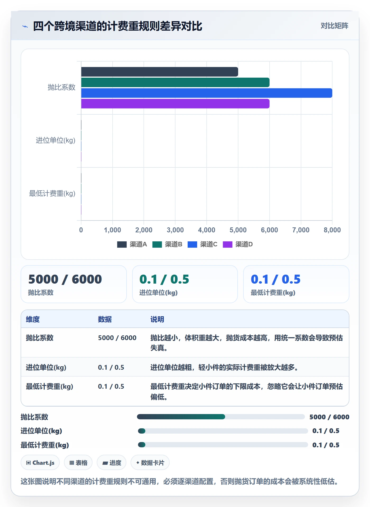Image resolution: width=370 pixels, height=507 pixels.
Task: Select the Chart.js tag chip
Action: click(x=40, y=463)
